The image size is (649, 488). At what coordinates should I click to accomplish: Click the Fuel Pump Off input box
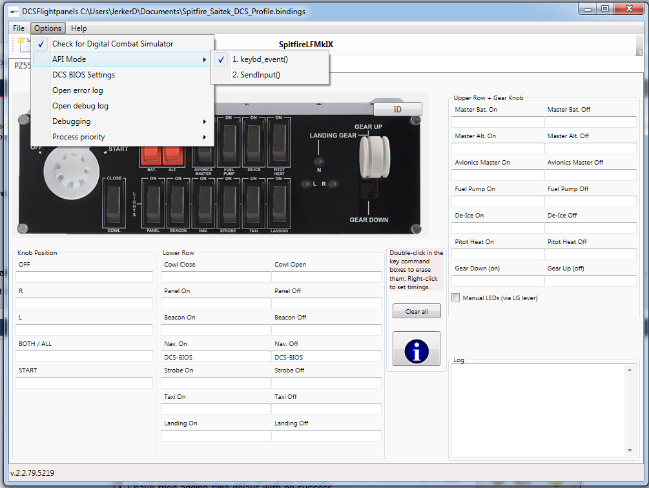pyautogui.click(x=590, y=201)
